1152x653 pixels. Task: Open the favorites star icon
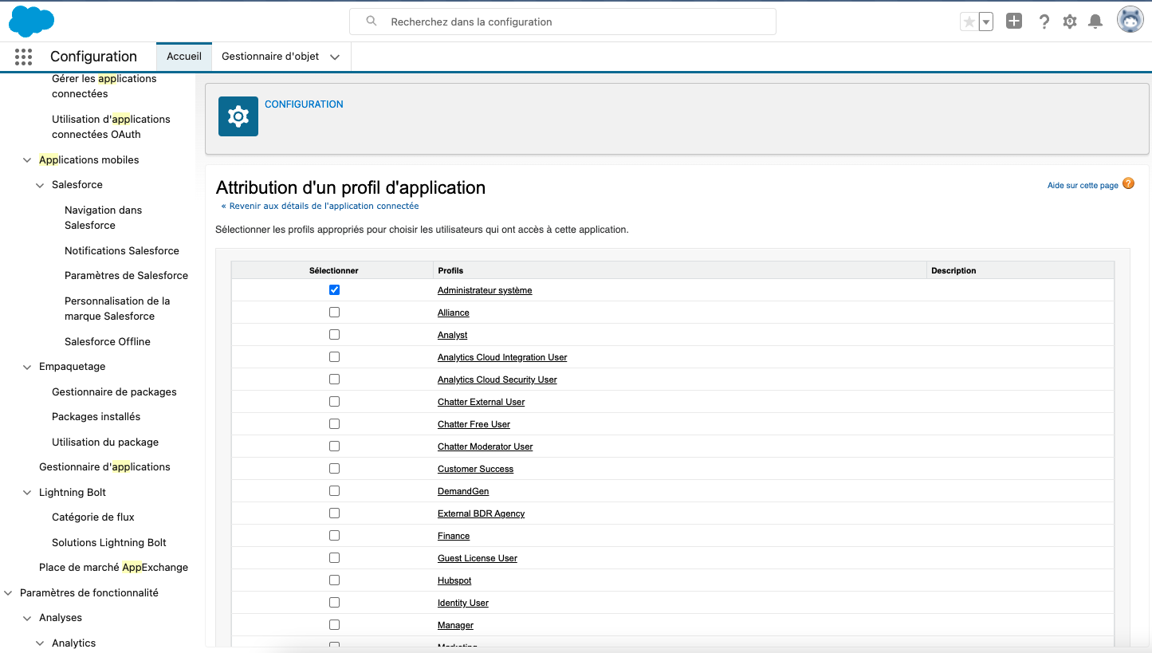click(x=969, y=22)
